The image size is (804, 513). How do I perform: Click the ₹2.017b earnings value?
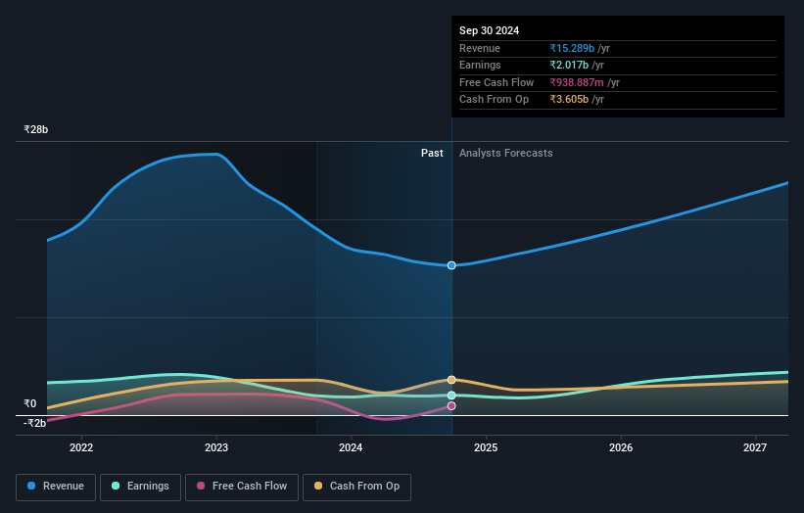(569, 65)
